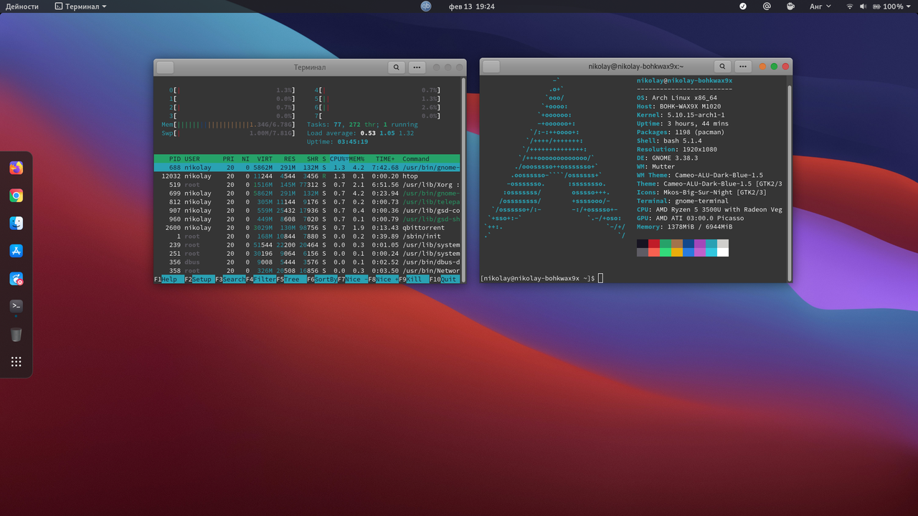Open the trash icon in the dock
Screen dimensions: 918x516
point(16,334)
